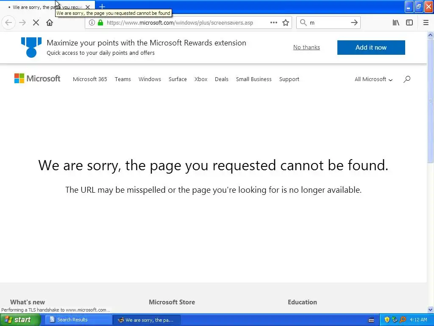Click the Microsoft Rewards medal icon

pos(31,47)
